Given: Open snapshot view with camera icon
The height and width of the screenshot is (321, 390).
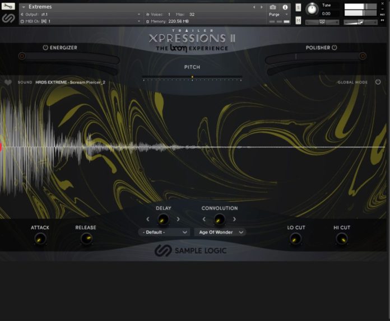Looking at the screenshot, I should coord(273,7).
